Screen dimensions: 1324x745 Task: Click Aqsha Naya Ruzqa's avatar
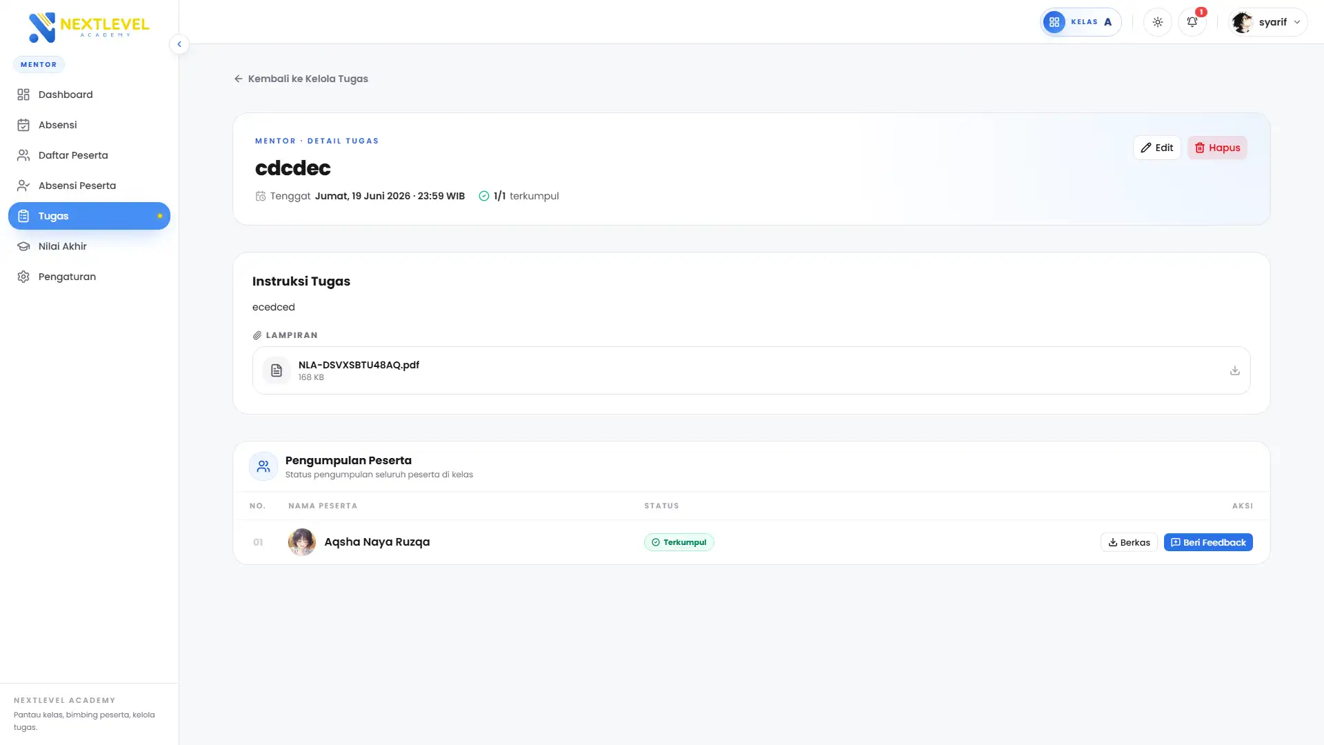pyautogui.click(x=302, y=542)
